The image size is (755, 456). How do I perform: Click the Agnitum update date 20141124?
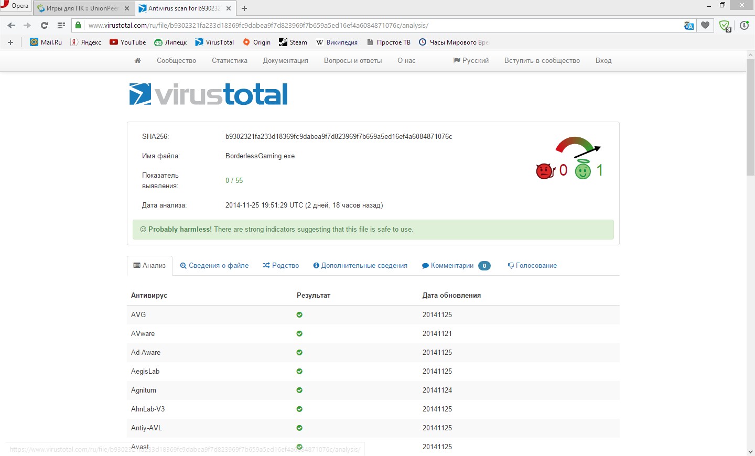tap(437, 390)
